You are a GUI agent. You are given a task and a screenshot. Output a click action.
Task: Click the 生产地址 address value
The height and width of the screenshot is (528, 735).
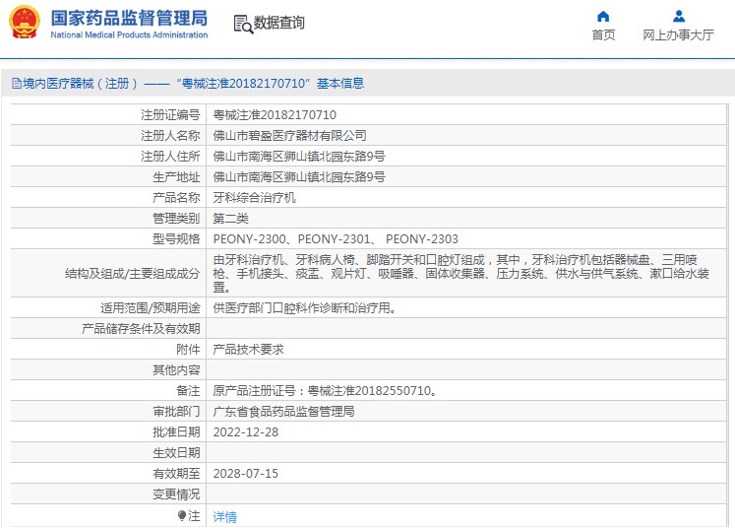[299, 177]
